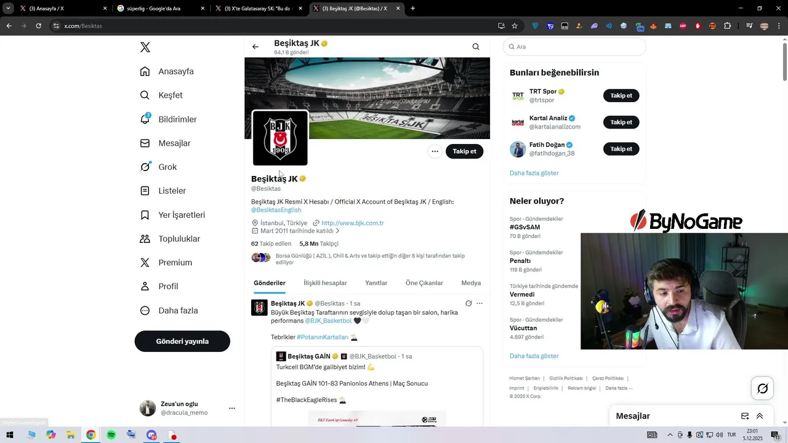This screenshot has width=788, height=443.
Task: Expand the Mesajlar drawer
Action: point(760,416)
